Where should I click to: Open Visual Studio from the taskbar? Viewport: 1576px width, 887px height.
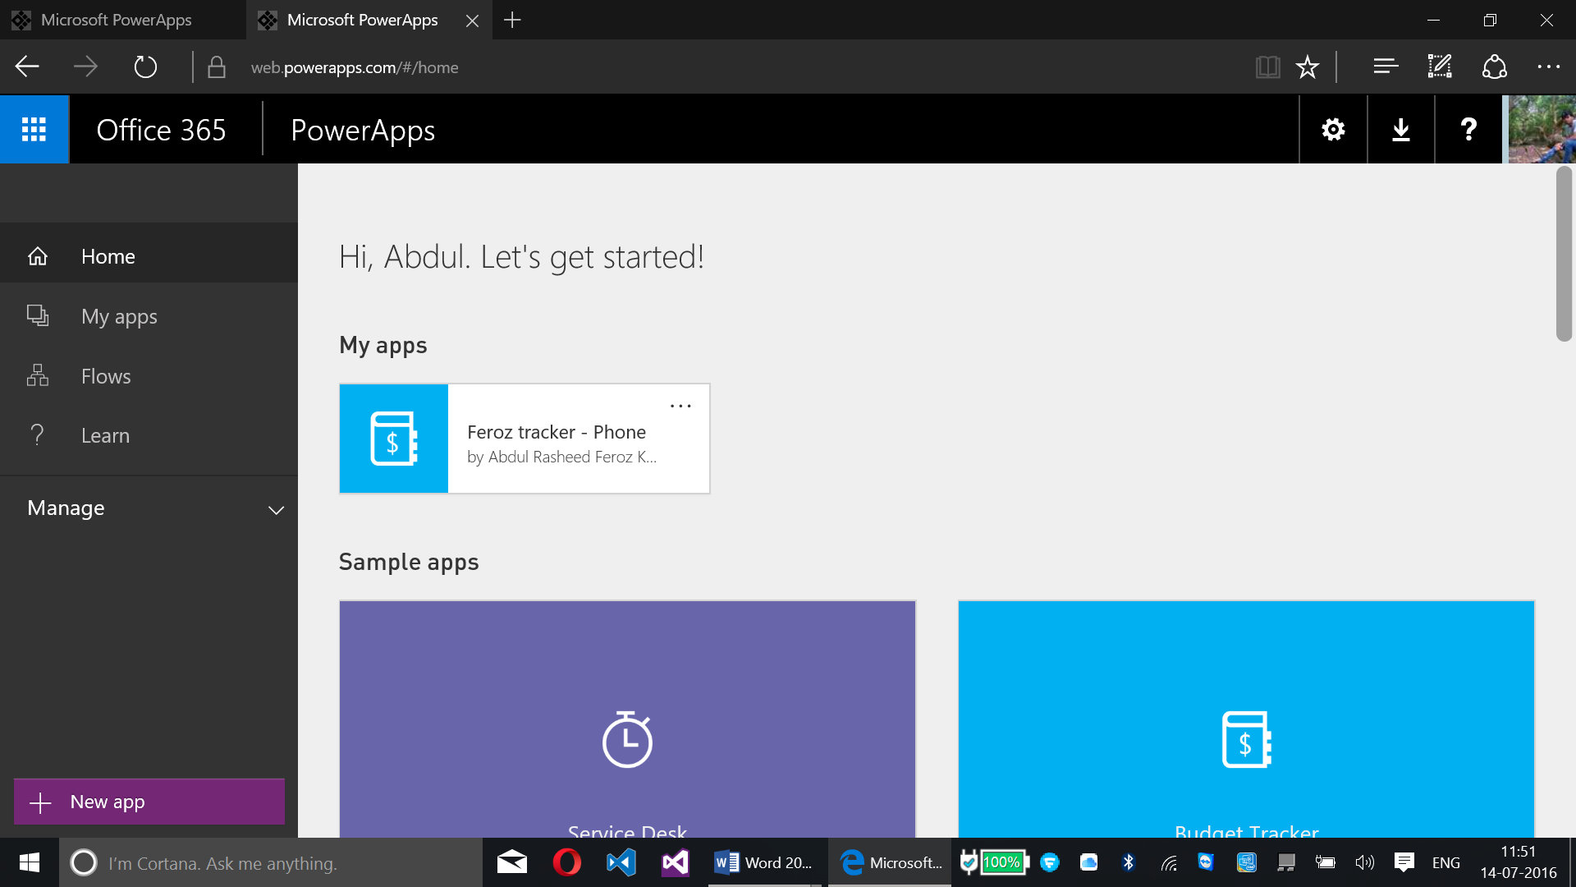click(676, 862)
